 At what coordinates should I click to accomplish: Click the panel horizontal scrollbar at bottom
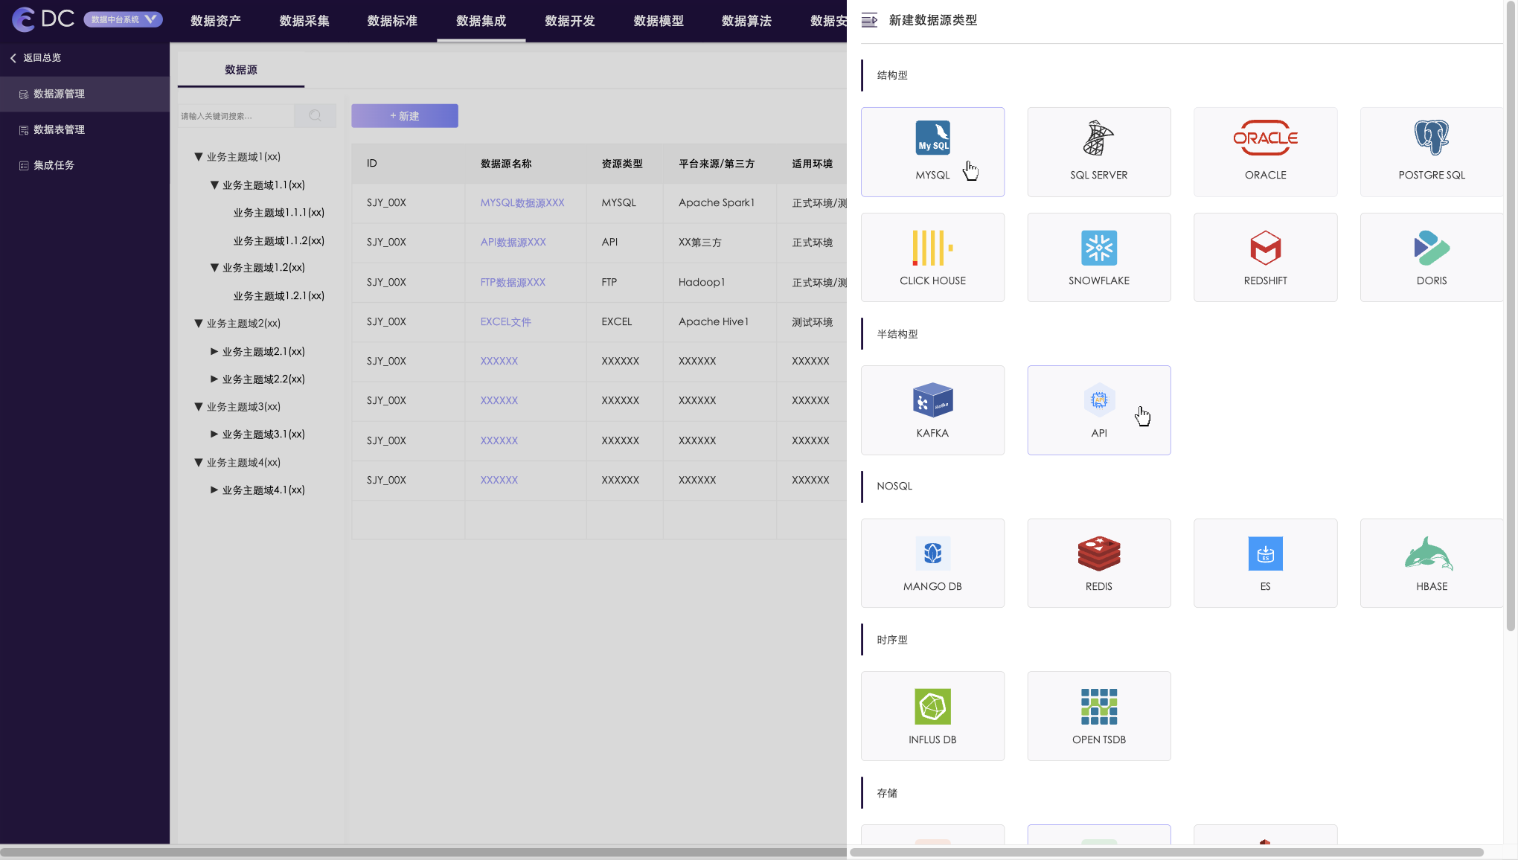[1167, 852]
